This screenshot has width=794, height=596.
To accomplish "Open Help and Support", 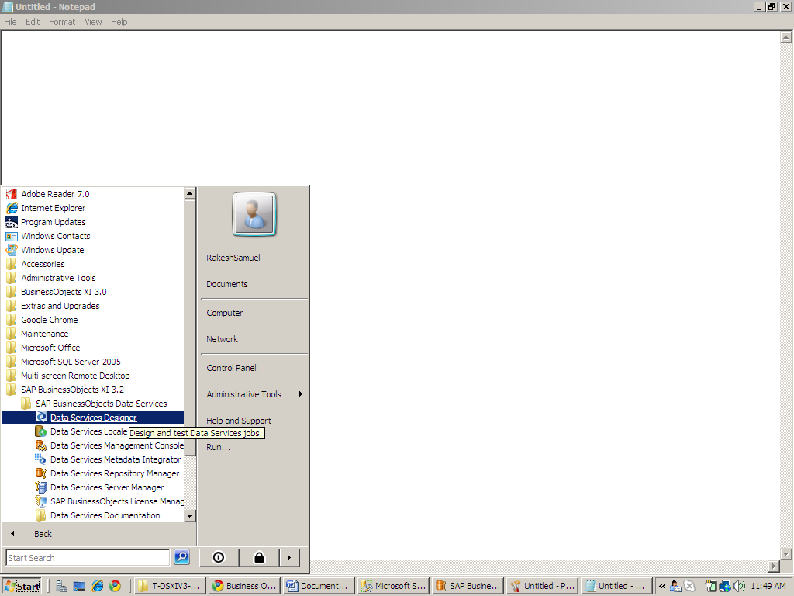I will coord(239,421).
